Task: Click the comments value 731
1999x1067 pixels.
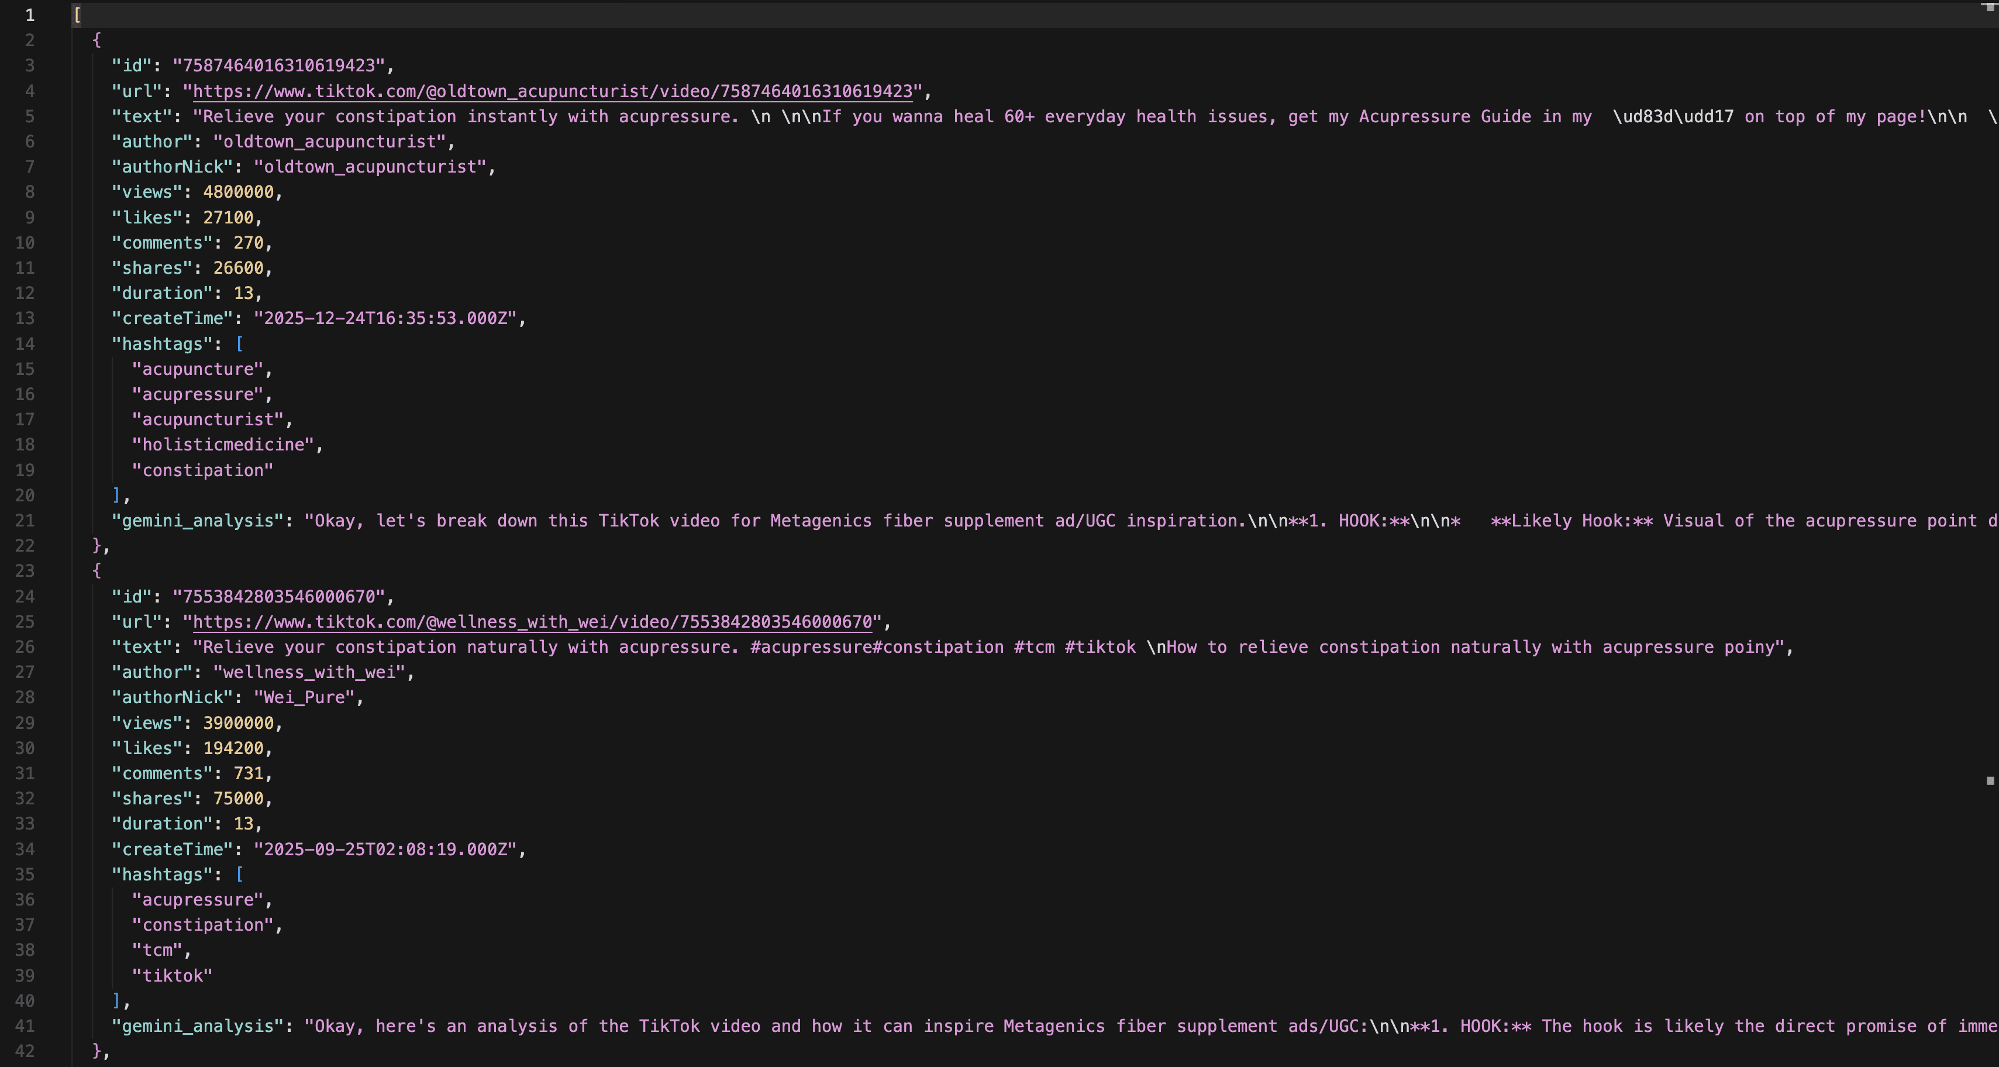Action: (249, 774)
